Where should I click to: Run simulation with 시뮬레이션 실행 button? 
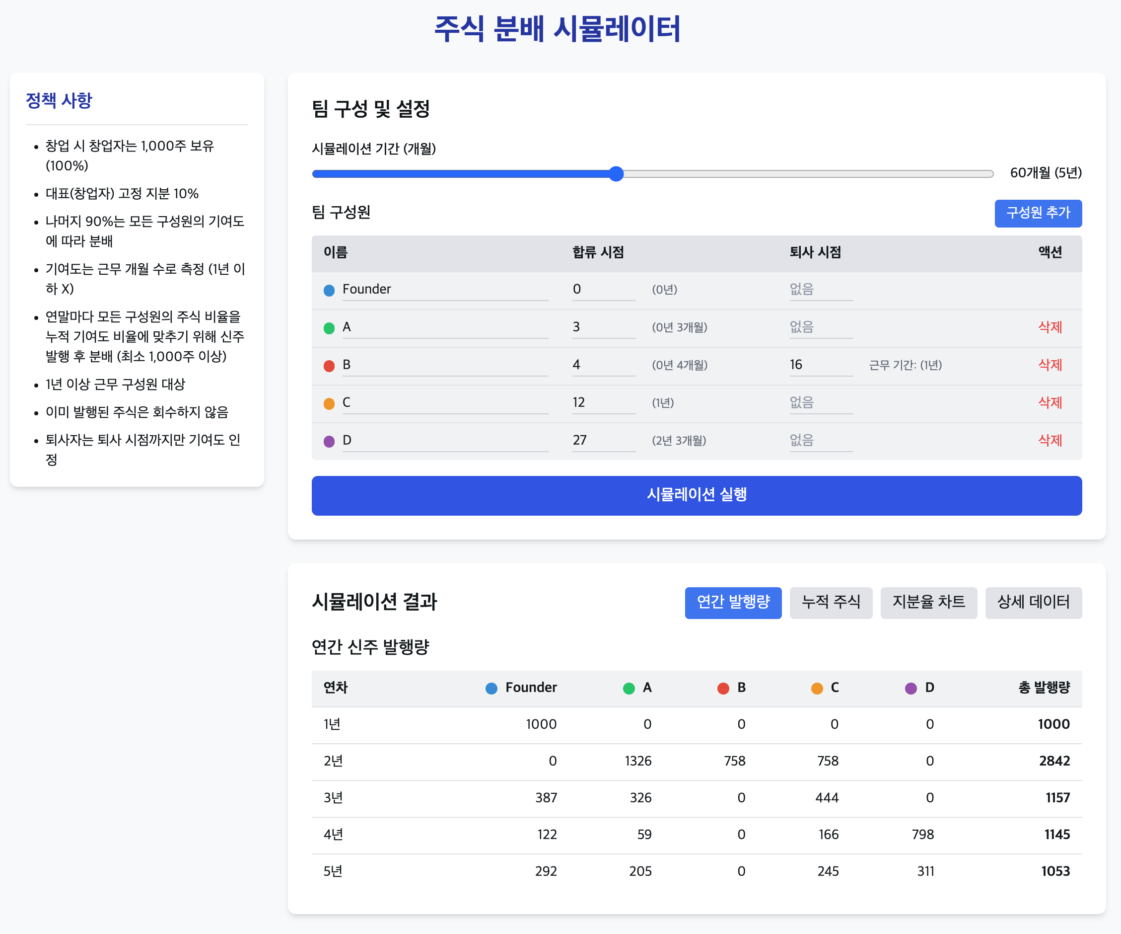[x=696, y=495]
